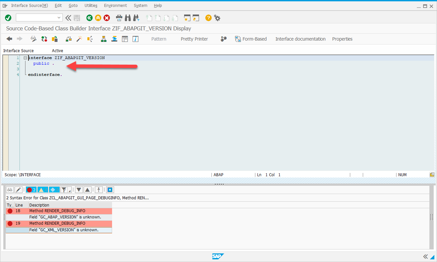Image resolution: width=437 pixels, height=262 pixels.
Task: Open the Utilities menu
Action: click(x=91, y=6)
